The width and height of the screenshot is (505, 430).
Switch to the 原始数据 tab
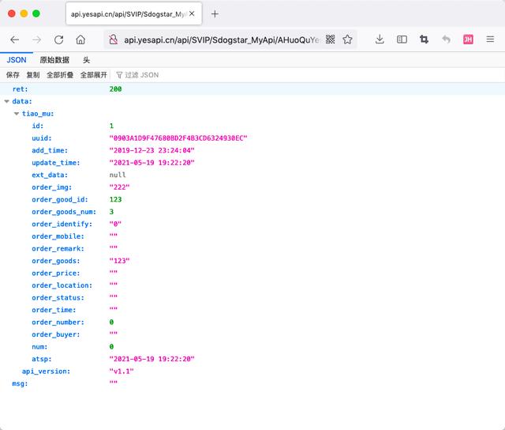tap(54, 60)
